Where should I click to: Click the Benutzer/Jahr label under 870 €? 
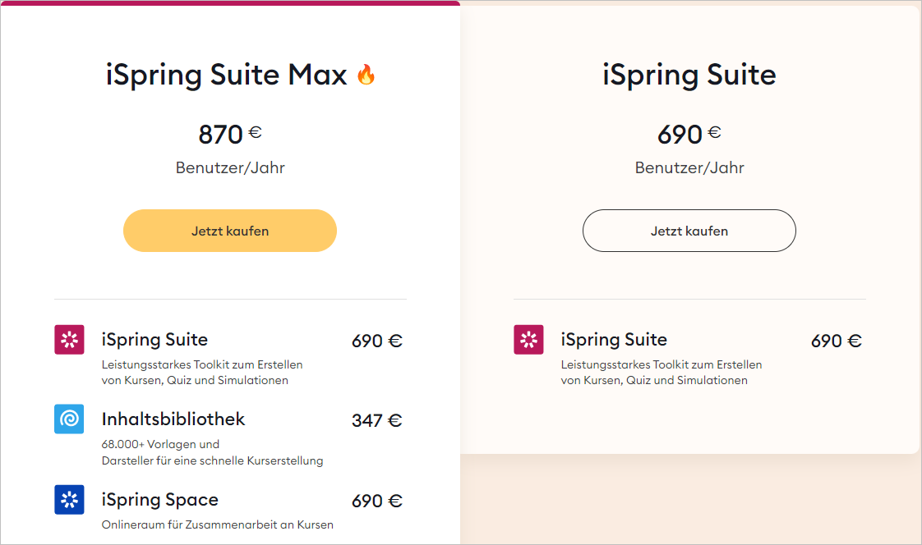tap(230, 167)
